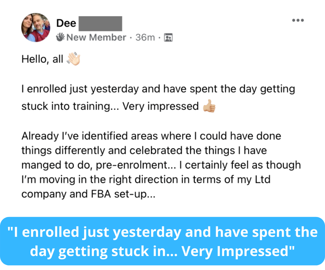
Task: Click the "36m" post timestamp
Action: (x=145, y=38)
